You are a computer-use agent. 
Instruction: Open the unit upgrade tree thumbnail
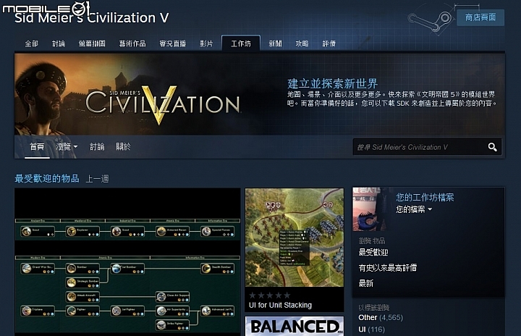127,262
